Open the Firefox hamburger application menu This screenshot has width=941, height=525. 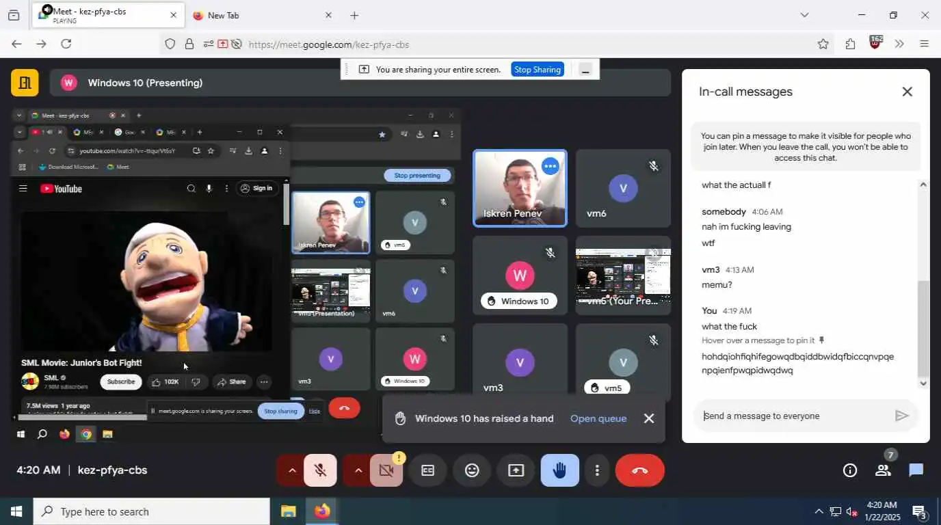click(925, 44)
